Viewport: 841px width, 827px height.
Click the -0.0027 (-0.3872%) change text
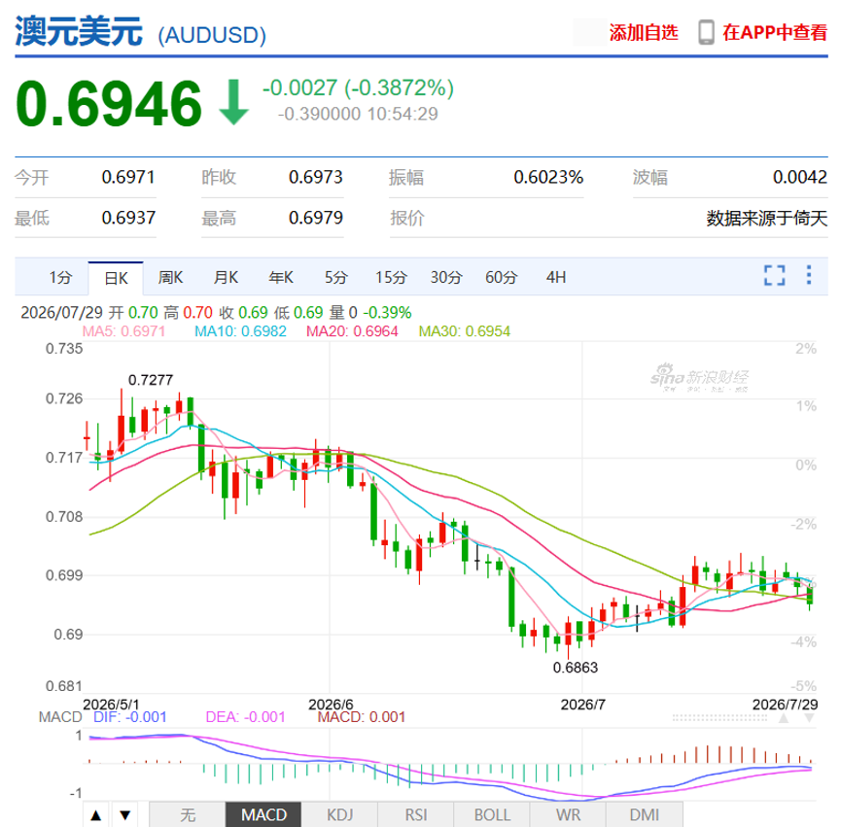point(359,87)
